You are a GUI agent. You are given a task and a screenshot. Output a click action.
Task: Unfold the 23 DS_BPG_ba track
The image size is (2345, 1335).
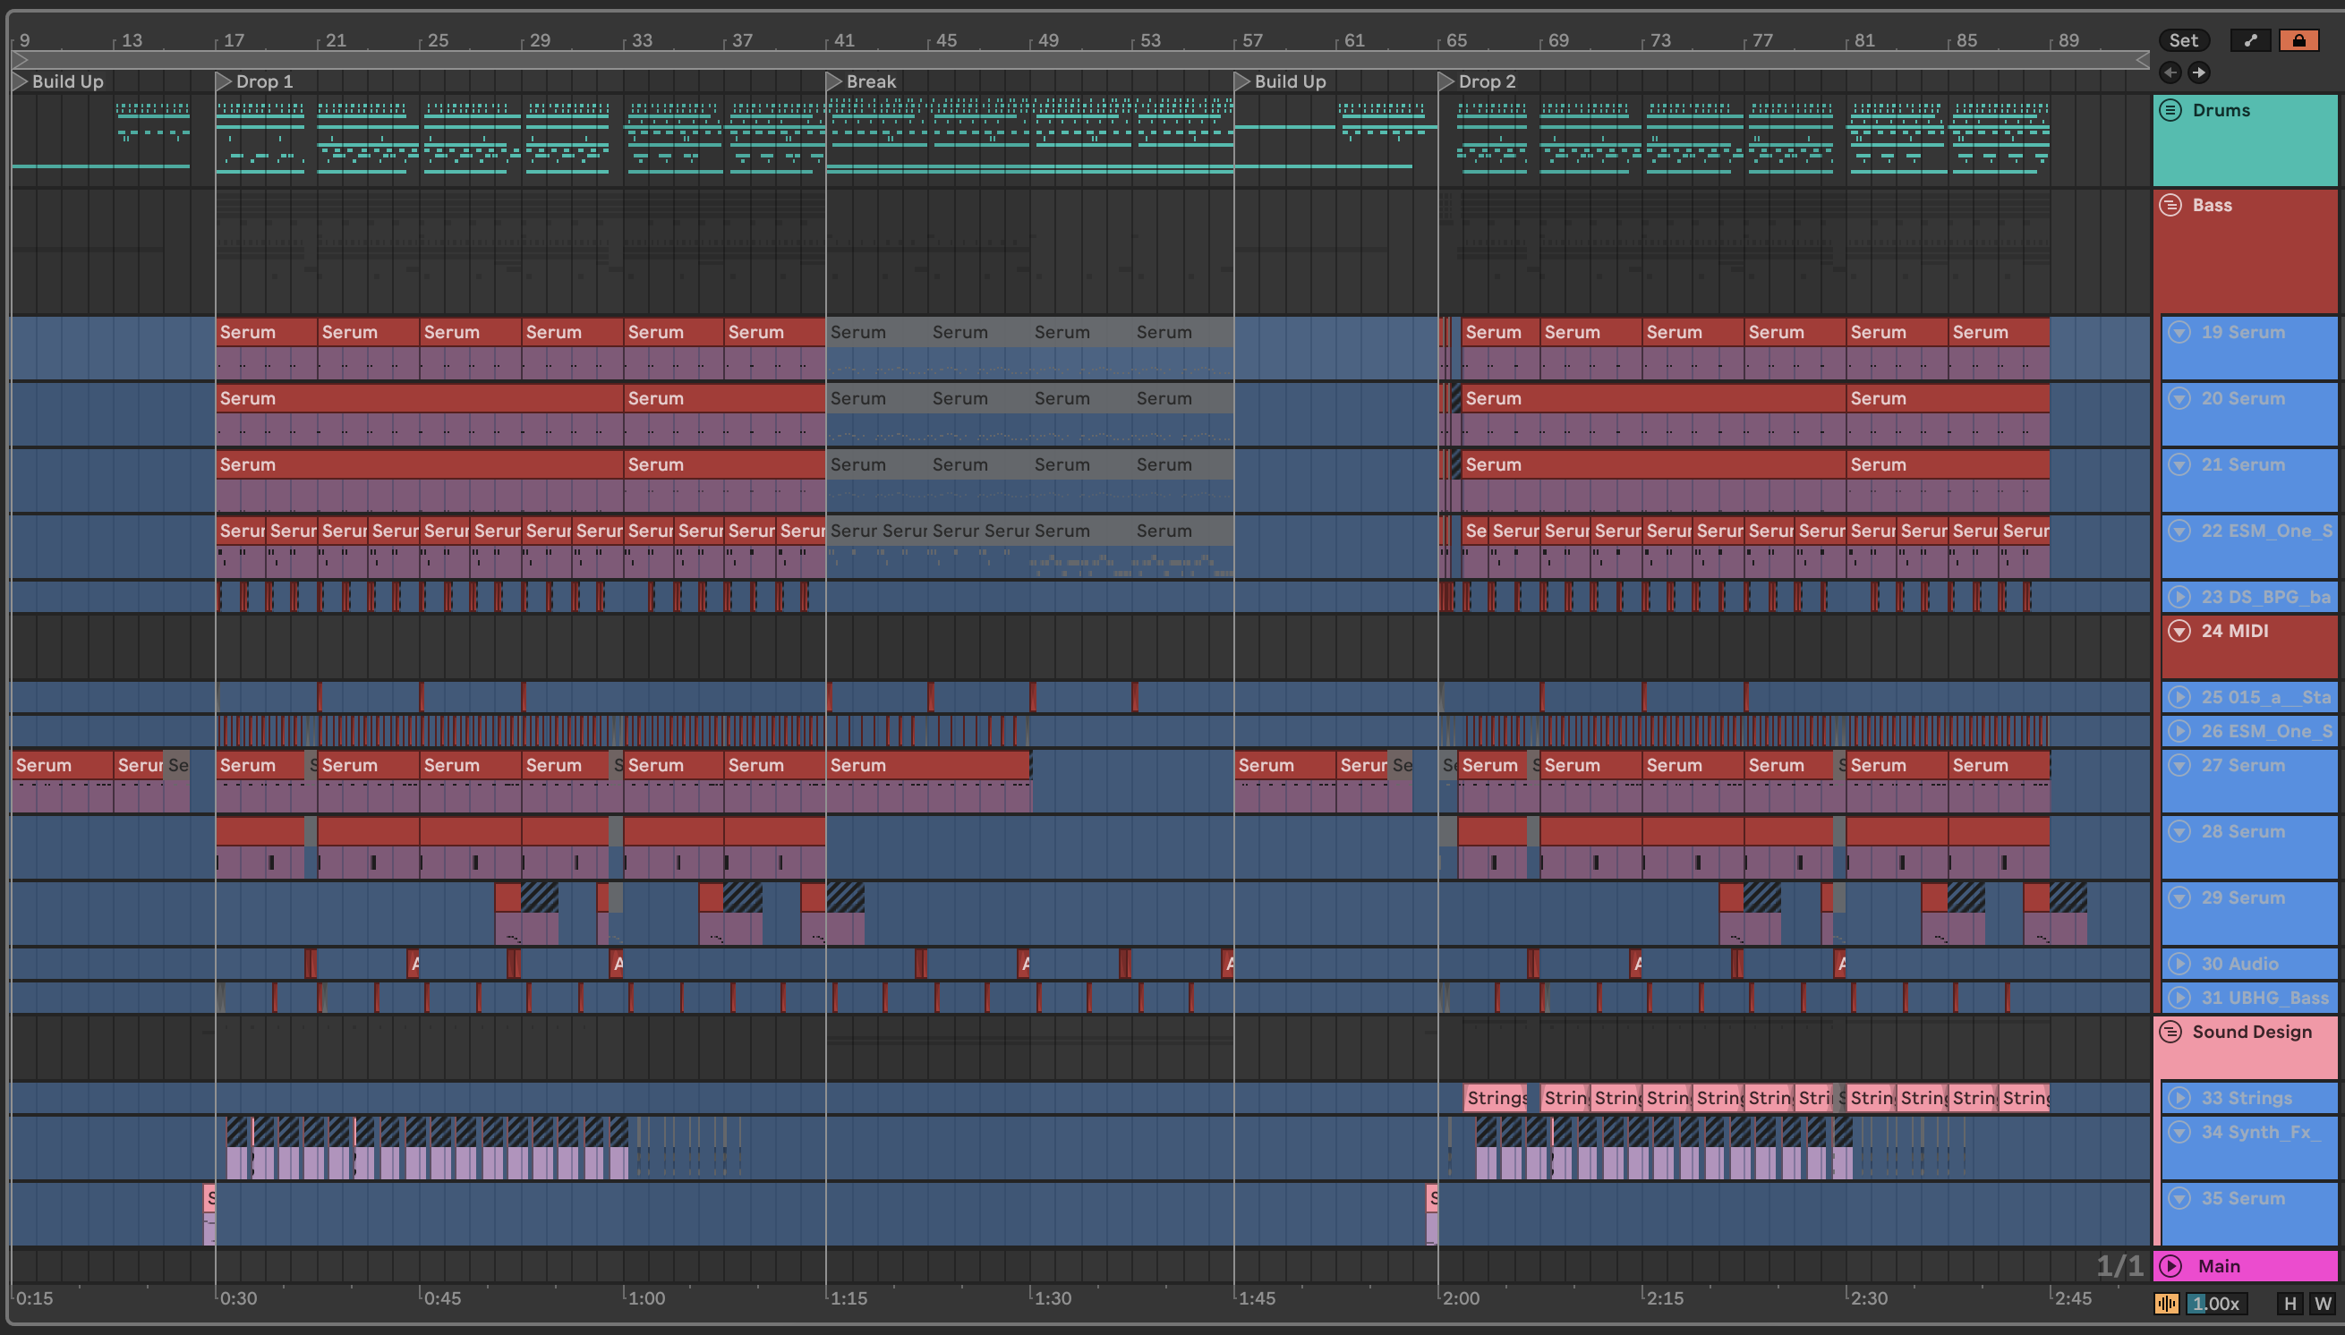pos(2179,597)
